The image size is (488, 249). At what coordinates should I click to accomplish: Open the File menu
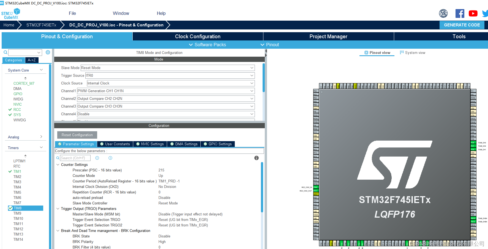point(72,13)
